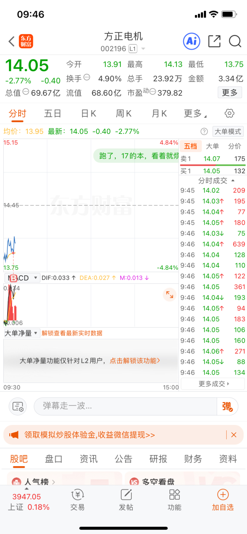Tap the share export icon

(x=214, y=41)
